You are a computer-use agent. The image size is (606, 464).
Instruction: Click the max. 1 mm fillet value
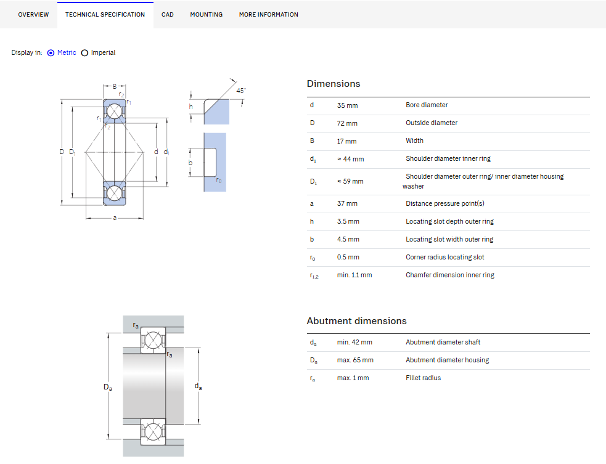(x=353, y=378)
